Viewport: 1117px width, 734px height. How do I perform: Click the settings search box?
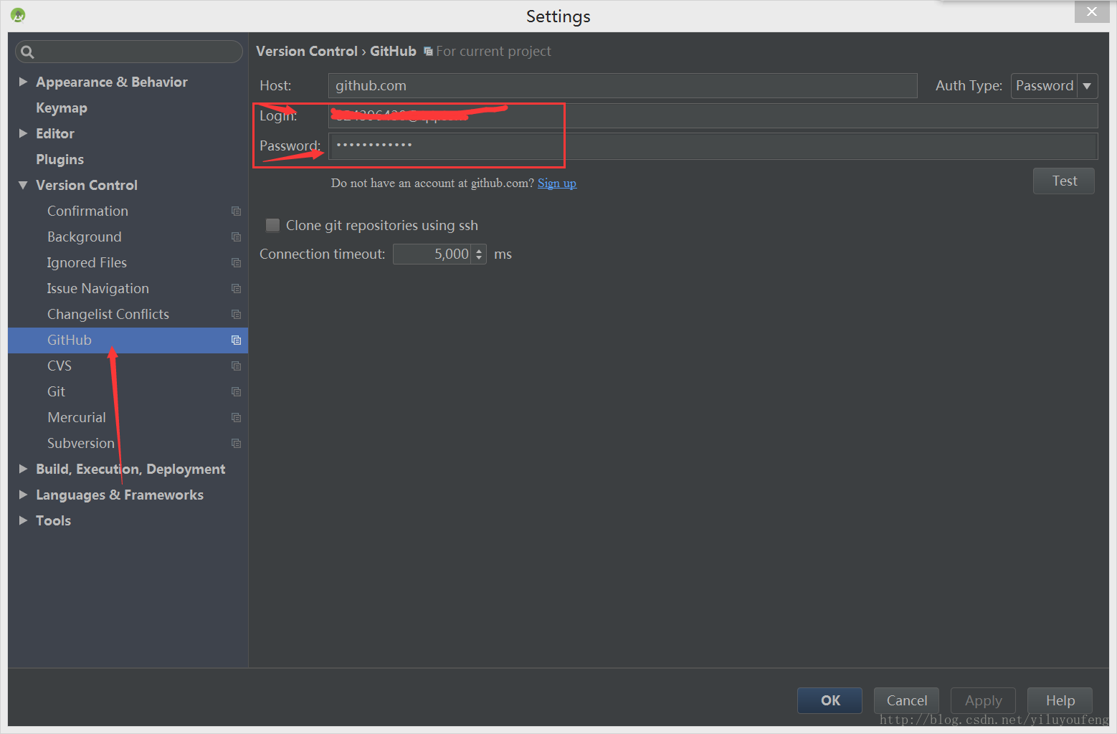[129, 52]
